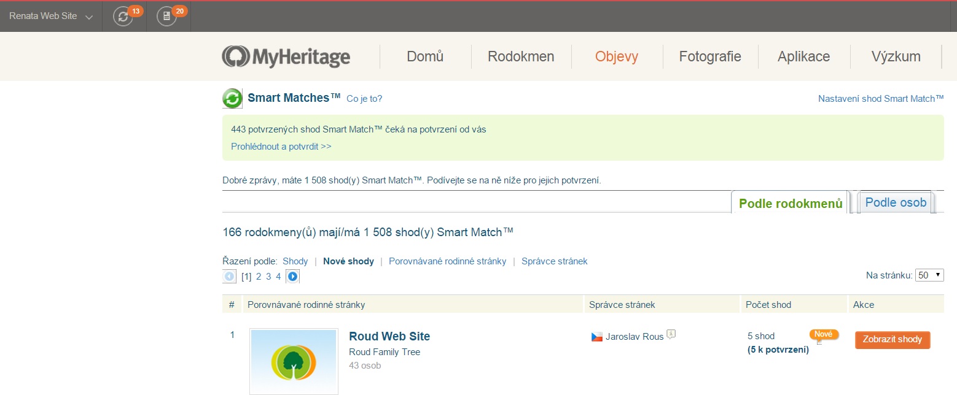Sort by Nové shody
Viewport: 957px width, 395px height.
pos(348,261)
